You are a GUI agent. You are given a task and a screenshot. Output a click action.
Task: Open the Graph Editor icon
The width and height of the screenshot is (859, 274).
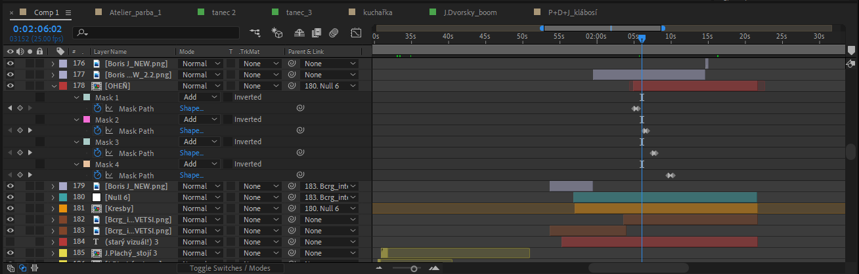[356, 32]
